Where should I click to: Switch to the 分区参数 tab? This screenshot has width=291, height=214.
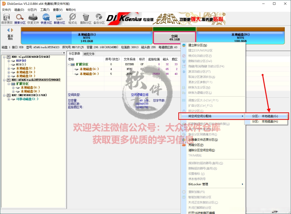point(74,54)
